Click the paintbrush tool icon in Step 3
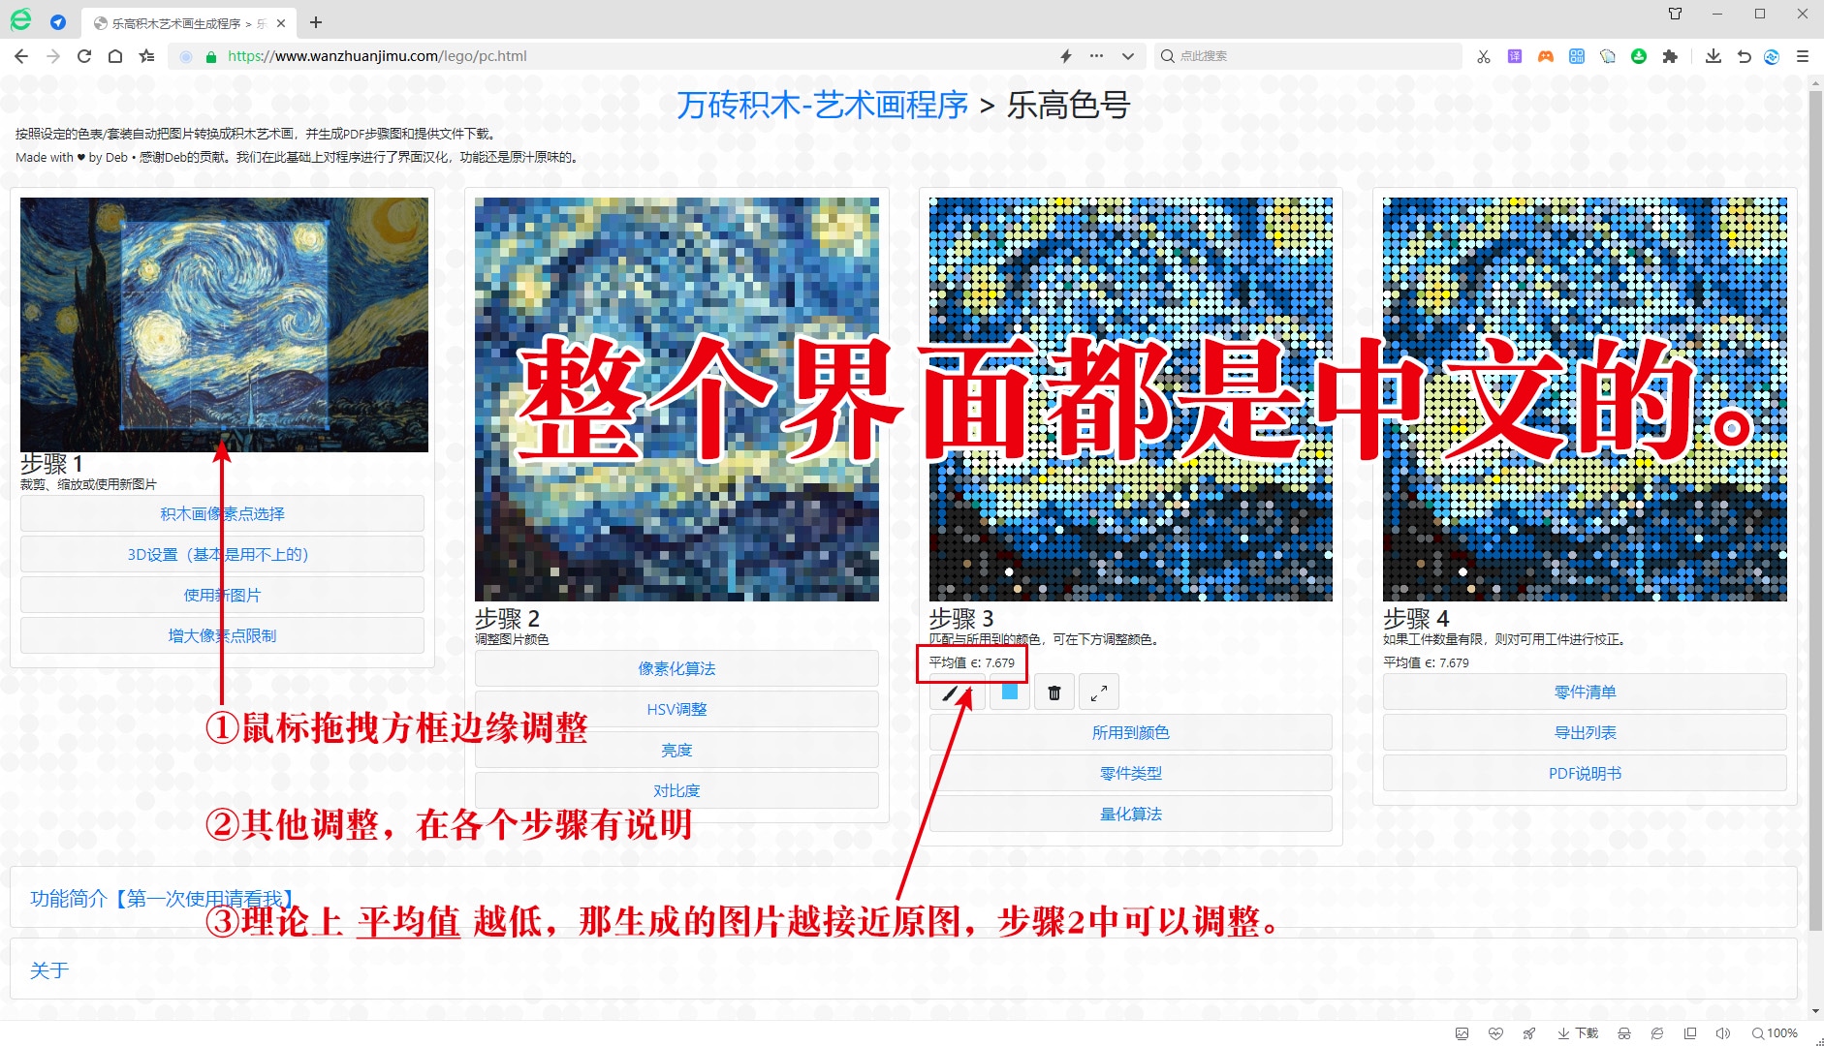The image size is (1824, 1046). pyautogui.click(x=952, y=692)
